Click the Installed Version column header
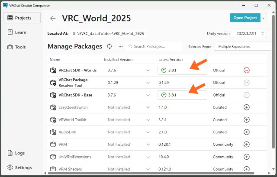Screen dimensions: 277x177 tap(118, 60)
